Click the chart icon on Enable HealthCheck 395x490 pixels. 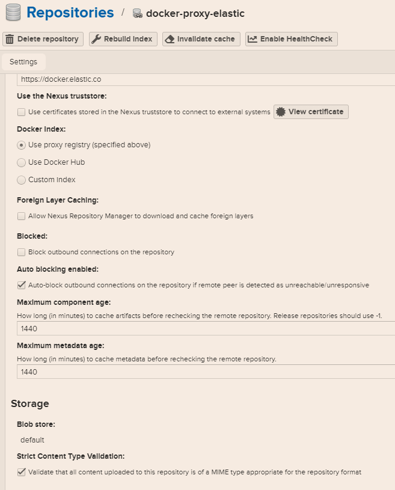253,39
